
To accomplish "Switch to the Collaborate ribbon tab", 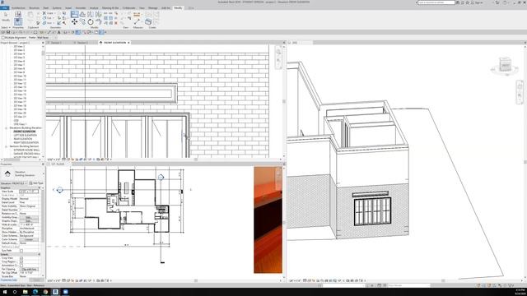I will (x=128, y=7).
